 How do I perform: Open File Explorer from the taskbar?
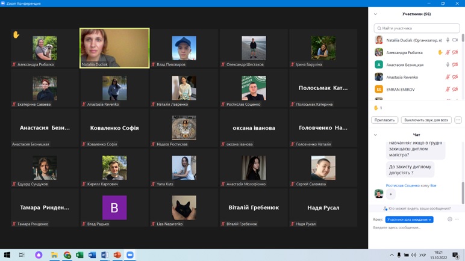tap(54, 255)
